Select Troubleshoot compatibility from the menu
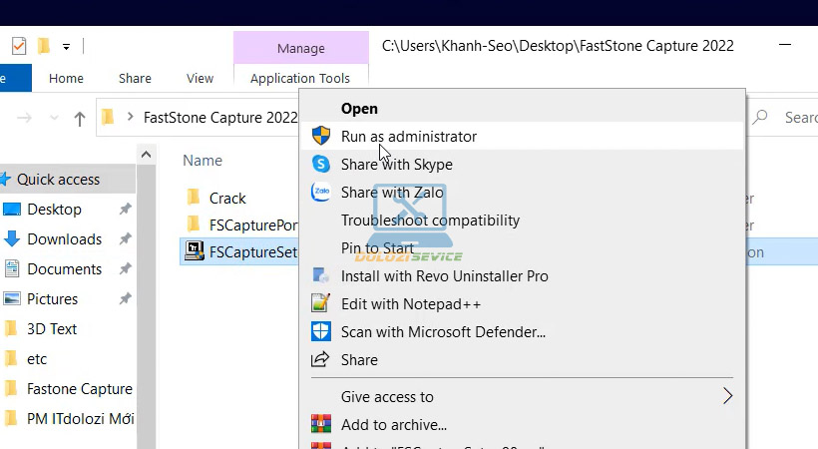Screen dimensions: 818x449 430,221
